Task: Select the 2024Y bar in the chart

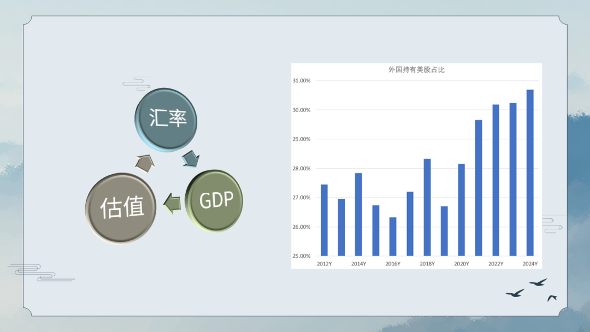Action: [x=530, y=173]
